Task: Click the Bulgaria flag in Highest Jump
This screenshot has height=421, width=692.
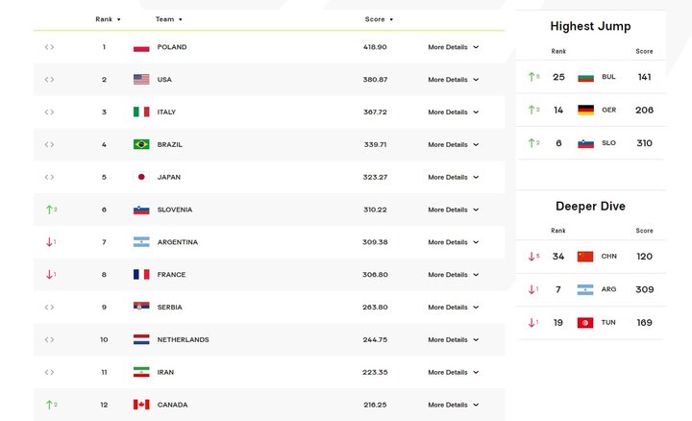Action: pos(585,77)
